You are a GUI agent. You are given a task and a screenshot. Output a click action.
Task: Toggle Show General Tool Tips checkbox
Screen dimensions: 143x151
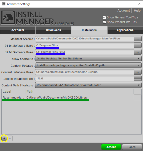pyautogui.click(x=104, y=17)
